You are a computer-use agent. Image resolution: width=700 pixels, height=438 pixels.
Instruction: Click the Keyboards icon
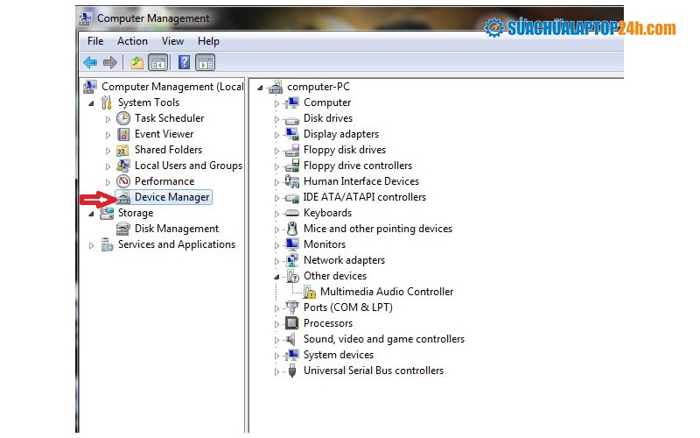point(292,213)
